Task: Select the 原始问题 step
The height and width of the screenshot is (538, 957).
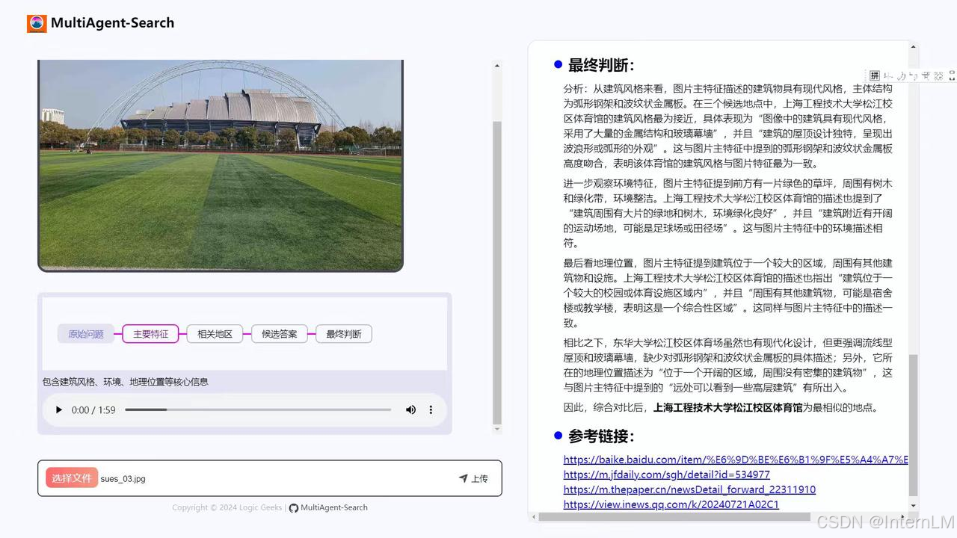Action: [86, 334]
